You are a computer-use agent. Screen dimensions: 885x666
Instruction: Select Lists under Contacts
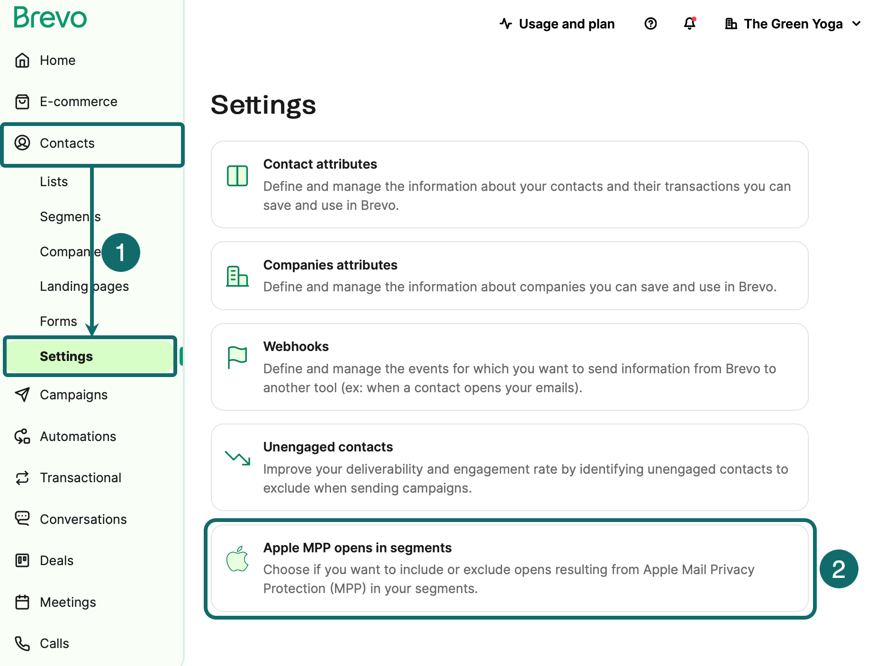tap(54, 182)
